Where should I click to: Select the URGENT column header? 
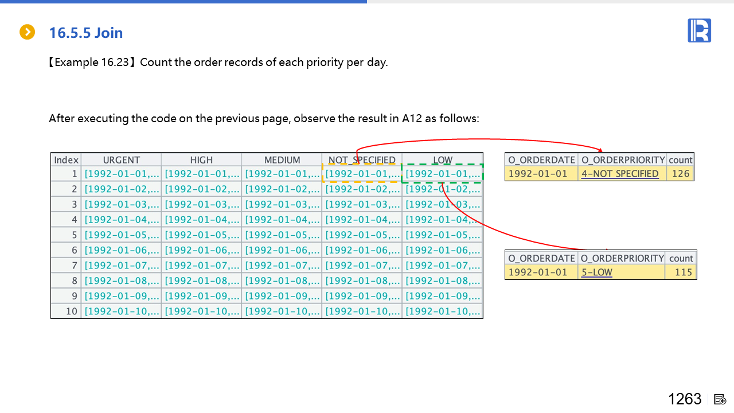click(121, 160)
